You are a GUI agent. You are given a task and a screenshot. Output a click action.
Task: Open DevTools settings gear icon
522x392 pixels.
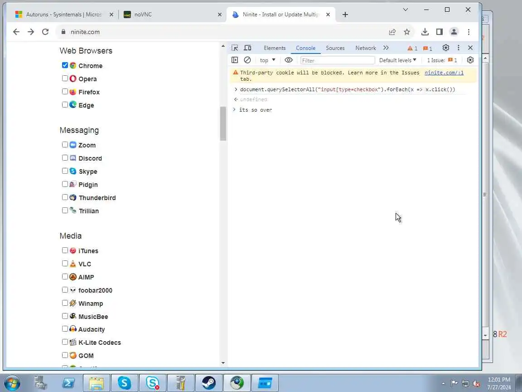click(x=446, y=48)
